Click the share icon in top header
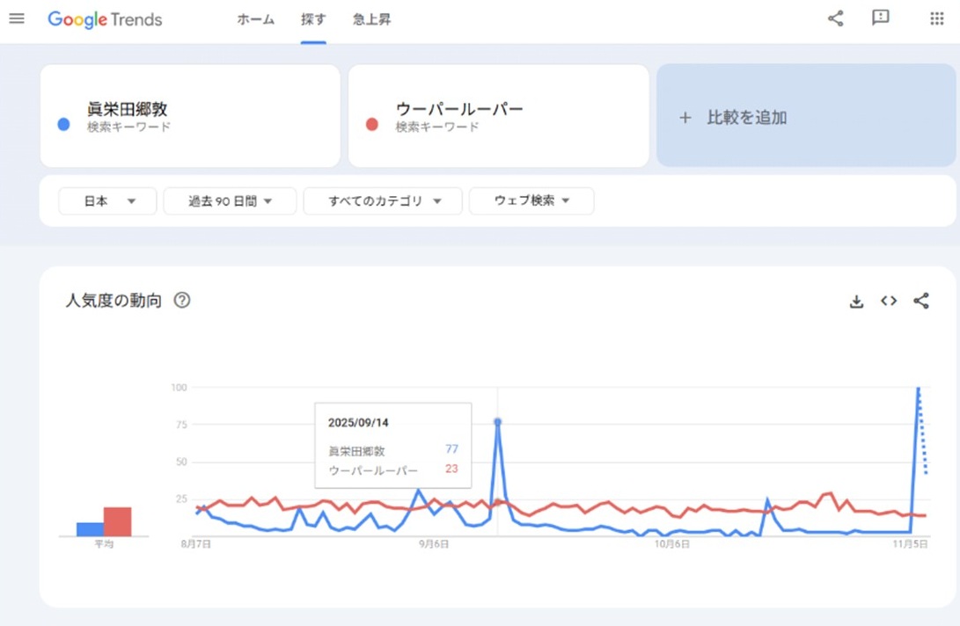This screenshot has height=626, width=960. click(x=835, y=18)
